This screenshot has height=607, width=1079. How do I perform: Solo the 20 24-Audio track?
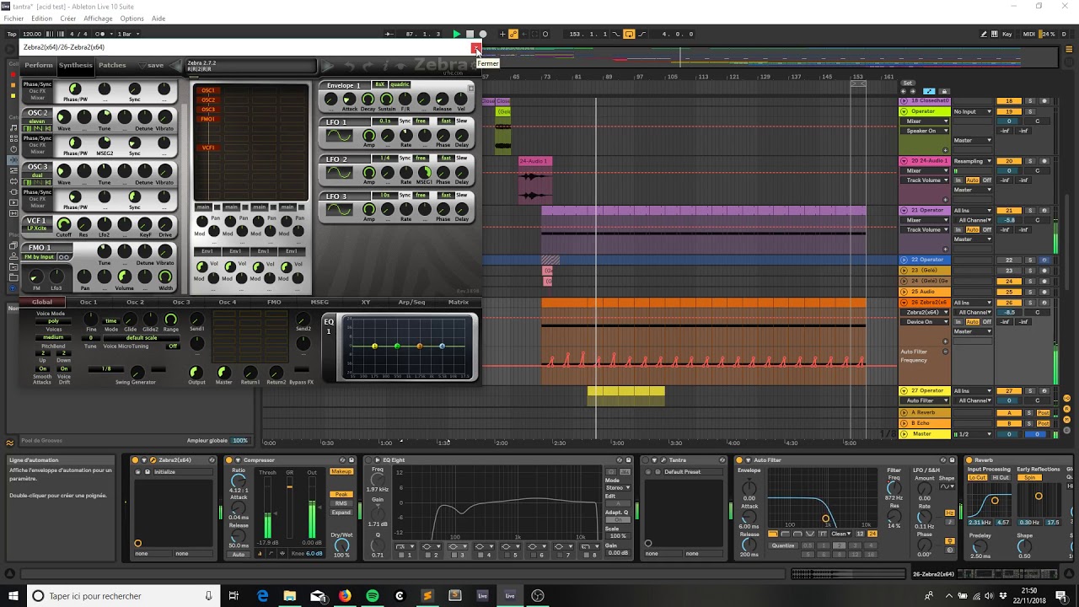coord(1029,161)
